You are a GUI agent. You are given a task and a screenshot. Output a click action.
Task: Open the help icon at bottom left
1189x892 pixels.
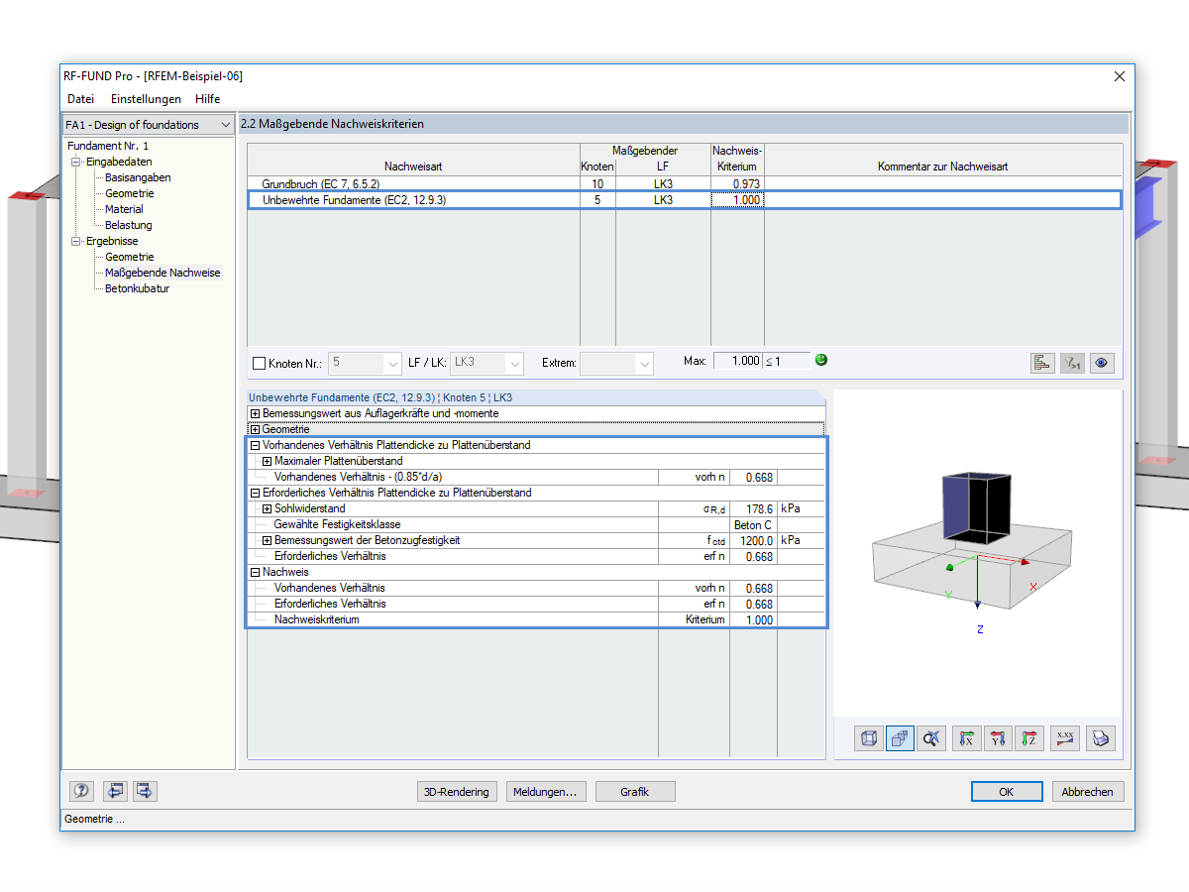tap(81, 791)
